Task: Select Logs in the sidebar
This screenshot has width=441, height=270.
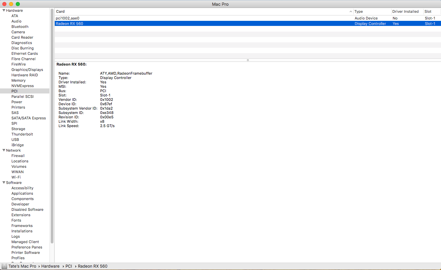Action: point(15,236)
